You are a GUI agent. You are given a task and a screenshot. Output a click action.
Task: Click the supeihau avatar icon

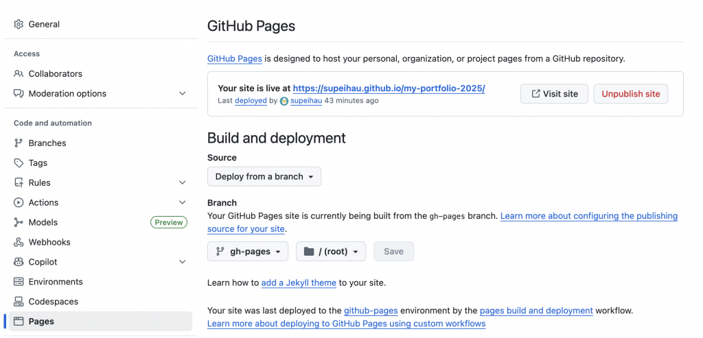[x=284, y=101]
